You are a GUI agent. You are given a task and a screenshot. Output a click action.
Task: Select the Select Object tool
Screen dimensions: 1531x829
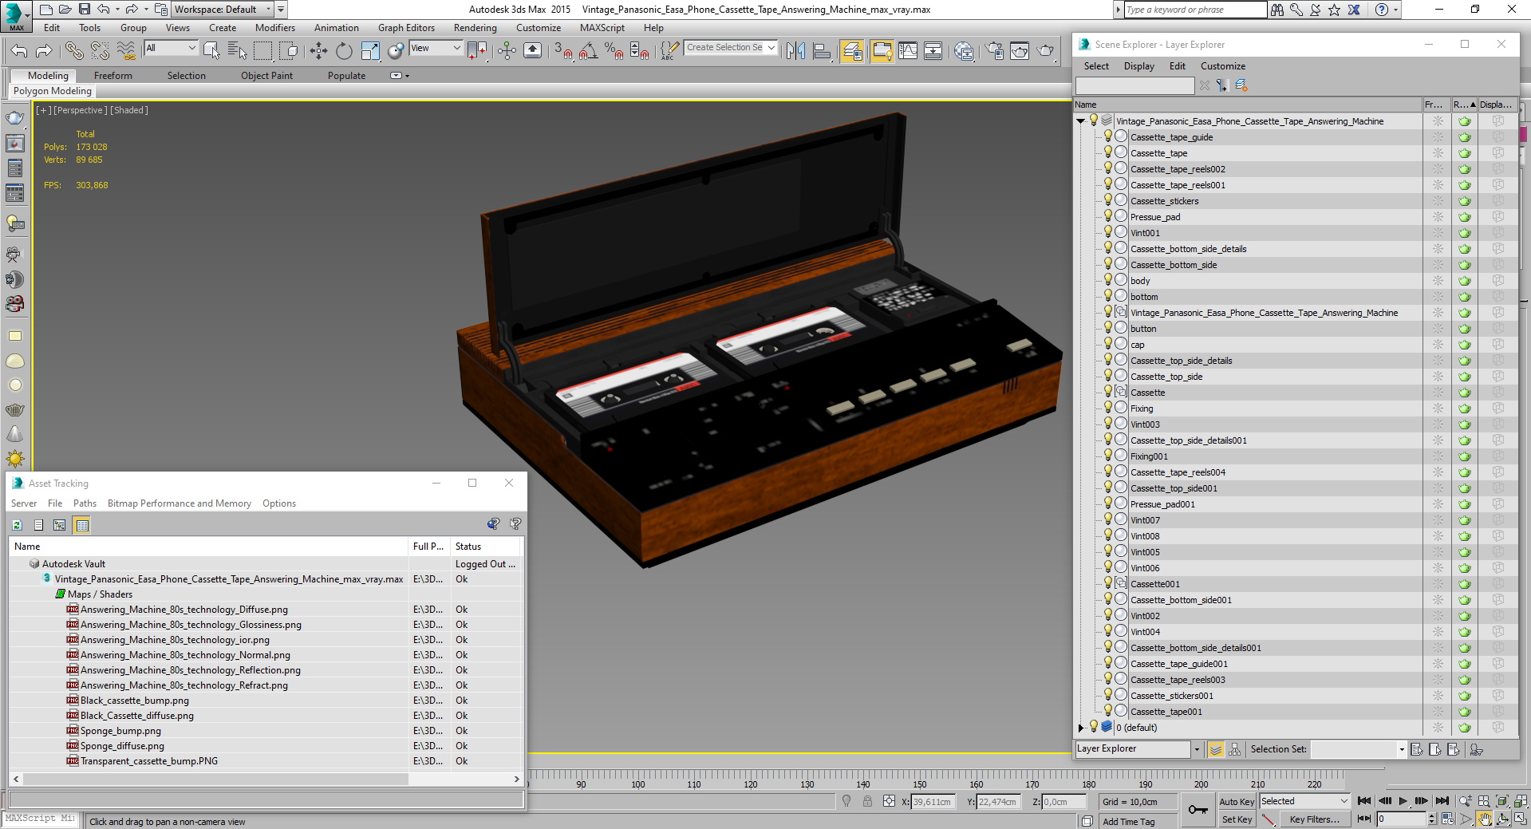tap(211, 51)
